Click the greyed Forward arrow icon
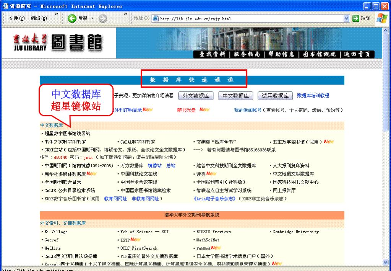This screenshot has height=271, width=391. [x=102, y=18]
